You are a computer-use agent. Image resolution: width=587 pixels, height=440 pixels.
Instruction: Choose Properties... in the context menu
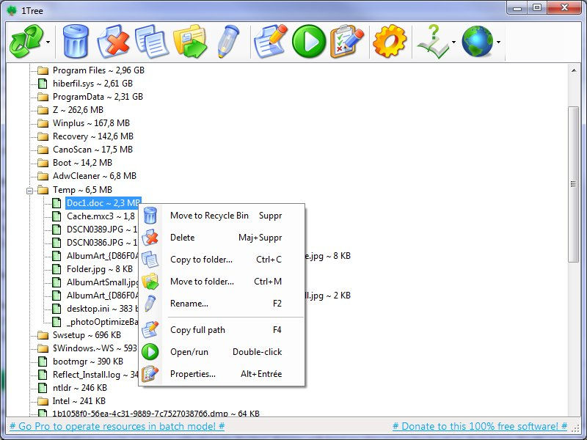tap(222, 374)
